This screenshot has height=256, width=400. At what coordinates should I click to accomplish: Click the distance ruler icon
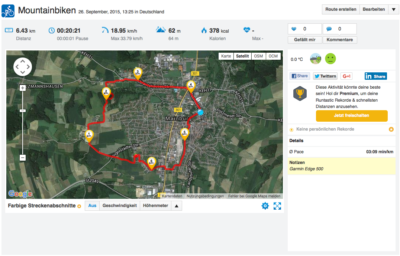pos(9,30)
